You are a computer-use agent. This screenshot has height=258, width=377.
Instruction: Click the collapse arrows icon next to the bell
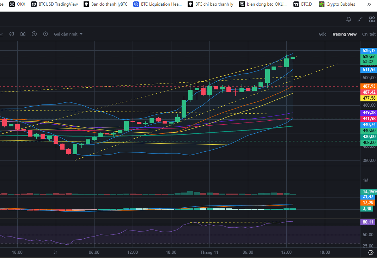pos(360,19)
